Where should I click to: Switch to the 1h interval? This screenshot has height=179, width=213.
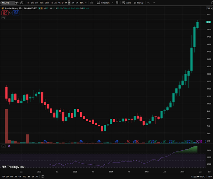point(52,3)
